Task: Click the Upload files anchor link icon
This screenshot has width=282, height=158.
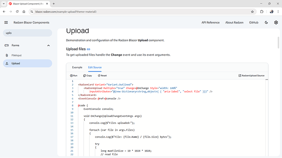Action: pos(89,49)
